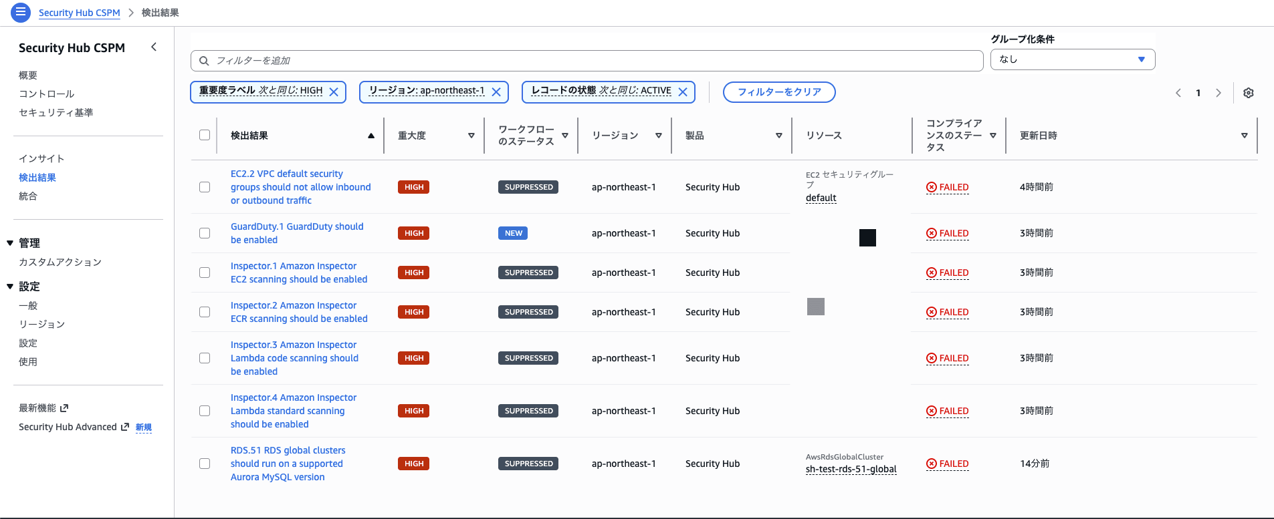Image resolution: width=1274 pixels, height=519 pixels.
Task: Go to 概要 in sidebar
Action: [x=28, y=75]
